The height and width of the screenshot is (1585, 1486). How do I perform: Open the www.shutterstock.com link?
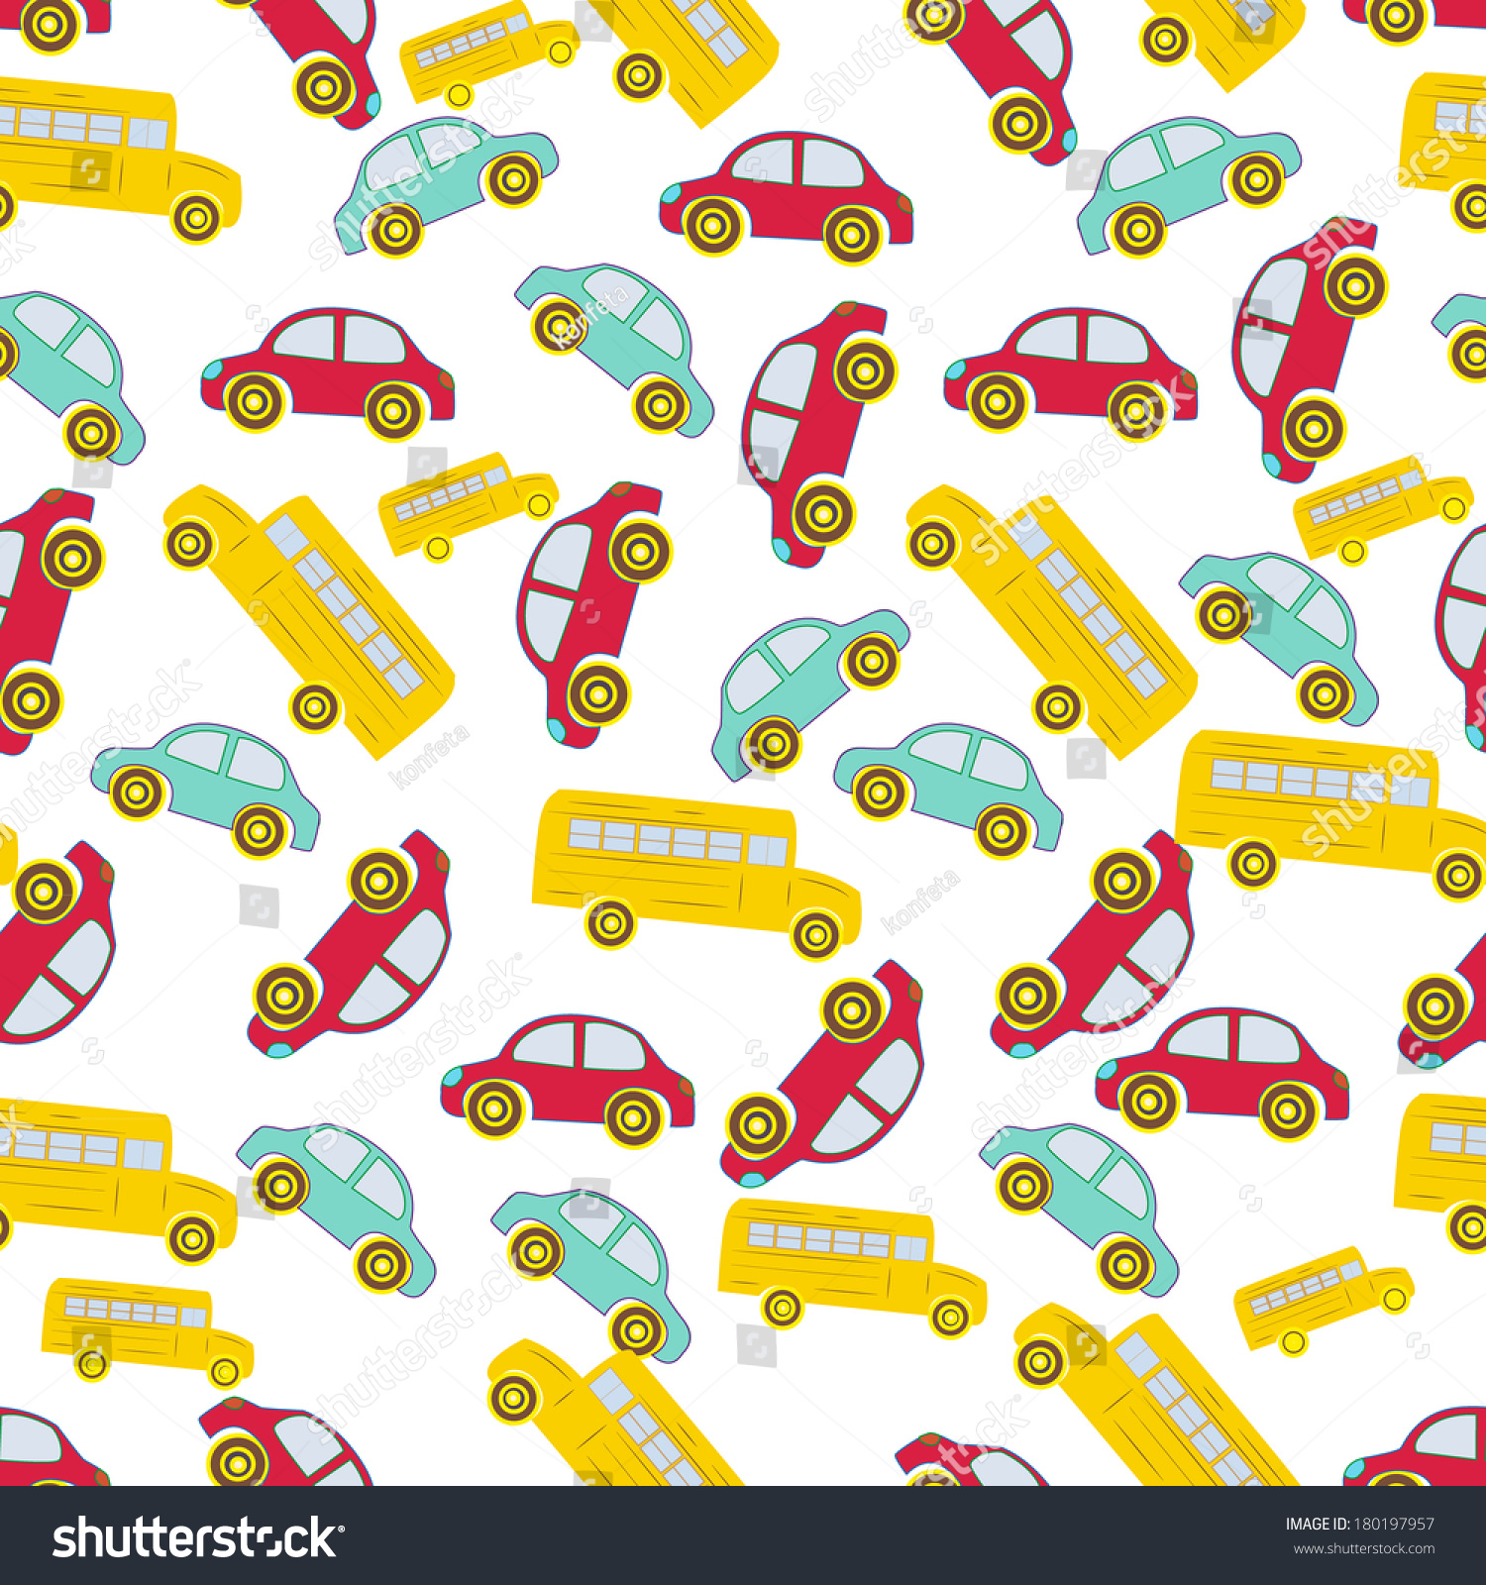coord(1364,1549)
